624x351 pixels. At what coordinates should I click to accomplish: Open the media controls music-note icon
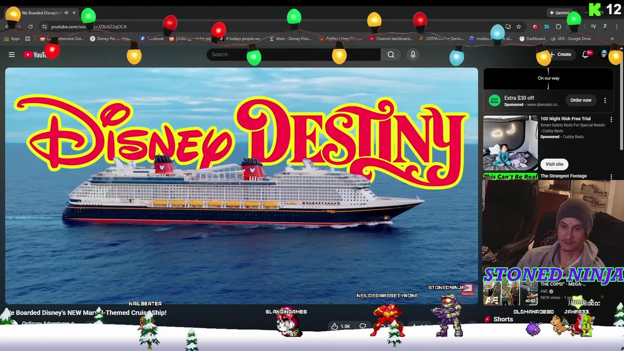tap(593, 27)
